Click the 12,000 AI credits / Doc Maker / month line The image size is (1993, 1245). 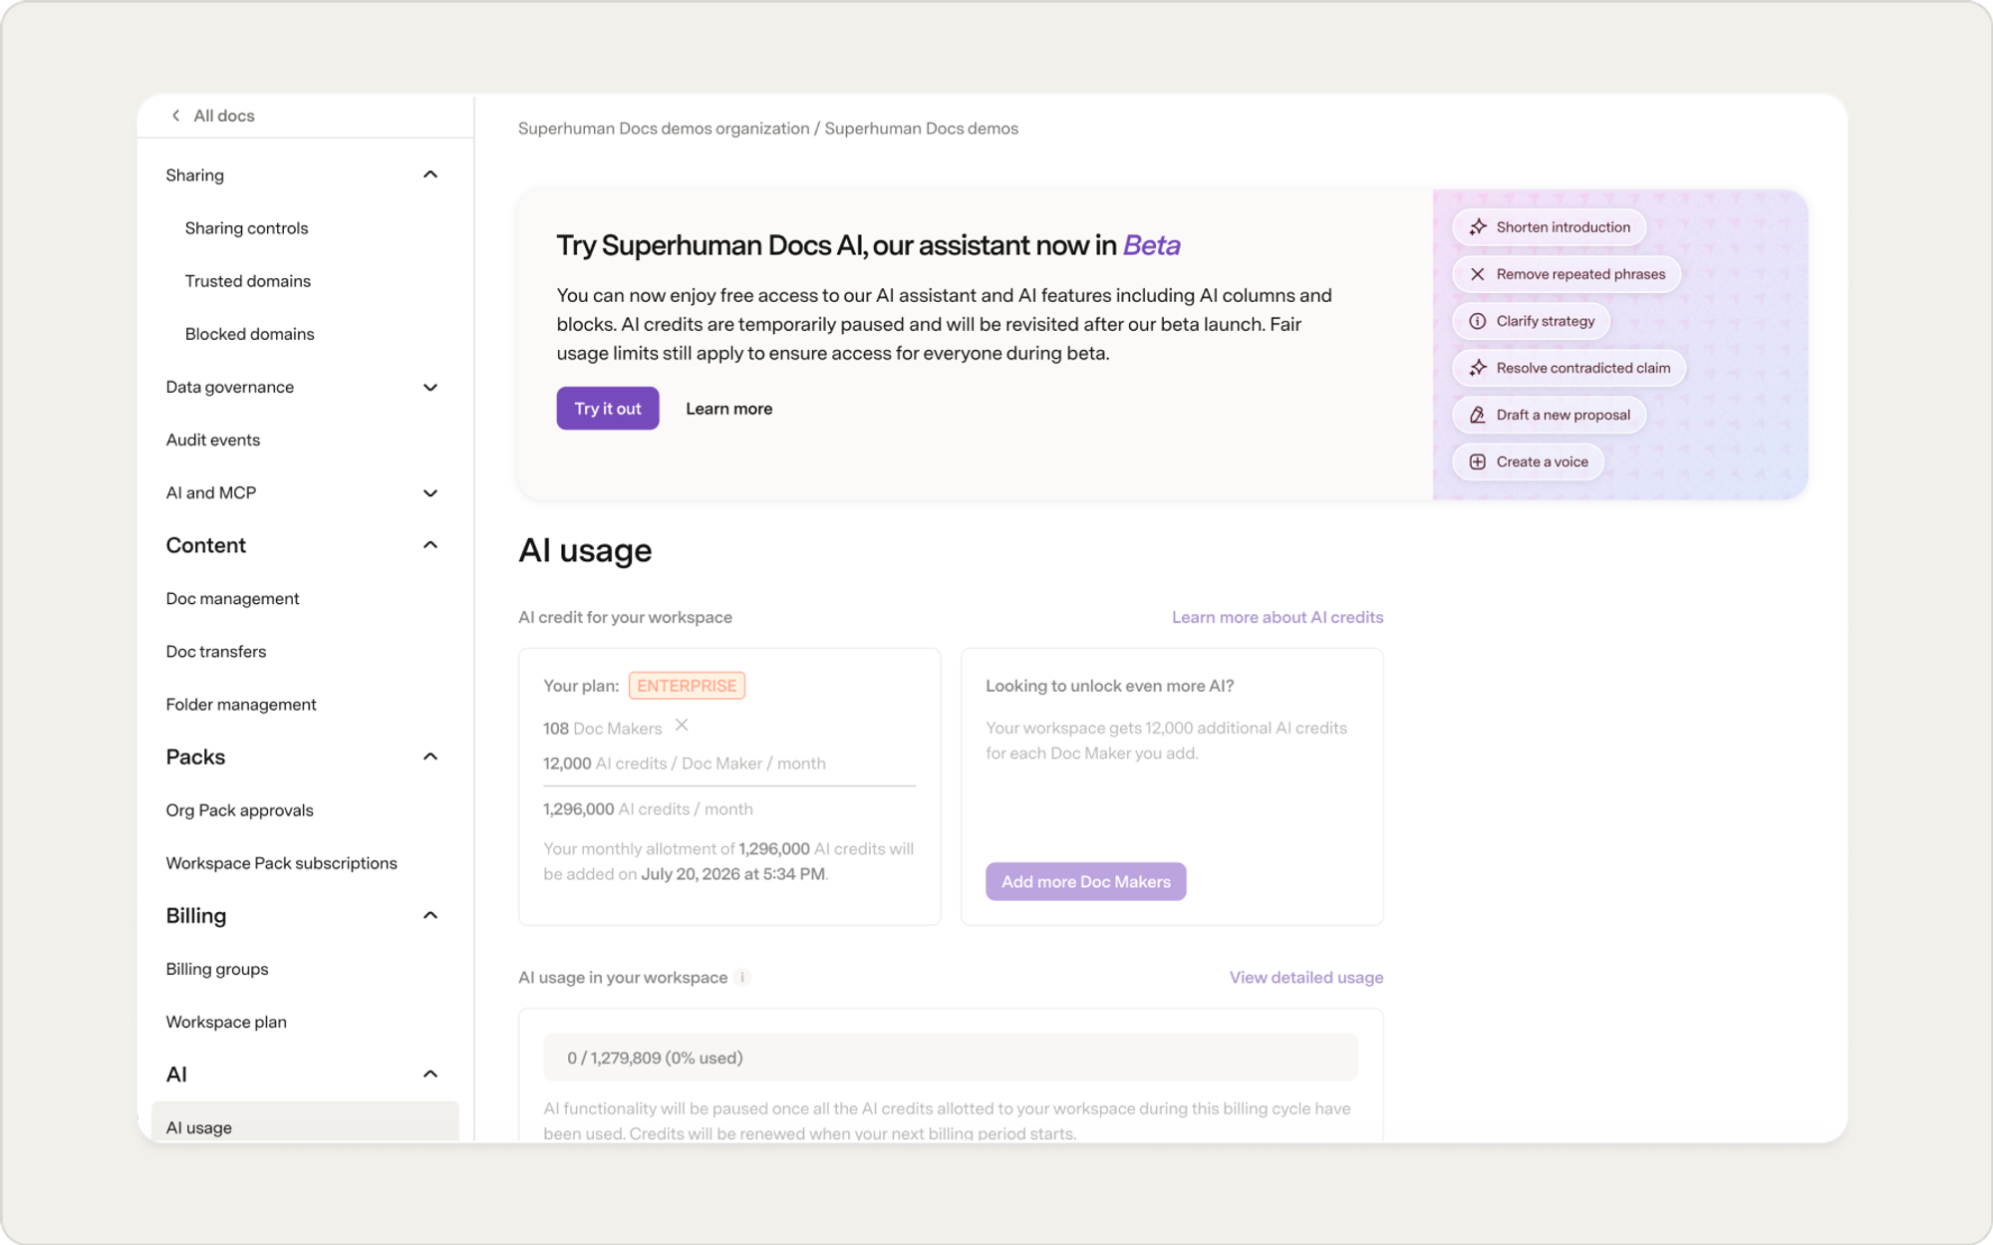pyautogui.click(x=685, y=764)
